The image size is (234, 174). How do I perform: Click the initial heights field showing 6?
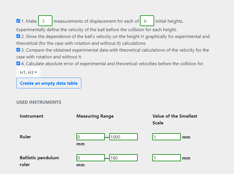click(147, 21)
